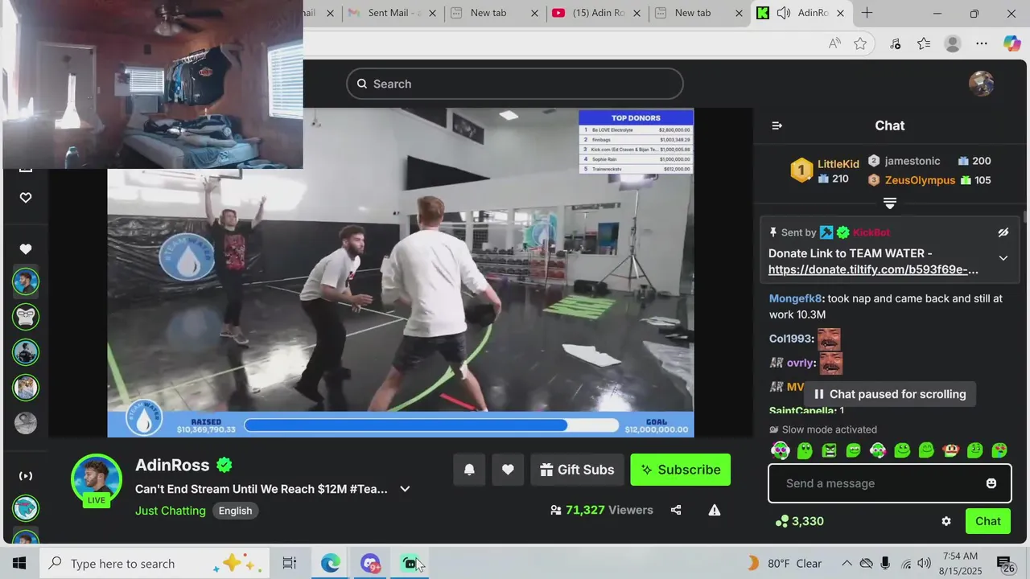Click the AdinRoss channel name
1030x579 pixels.
click(x=172, y=465)
